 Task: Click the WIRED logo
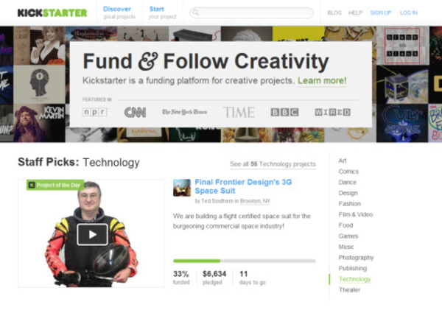coord(333,112)
